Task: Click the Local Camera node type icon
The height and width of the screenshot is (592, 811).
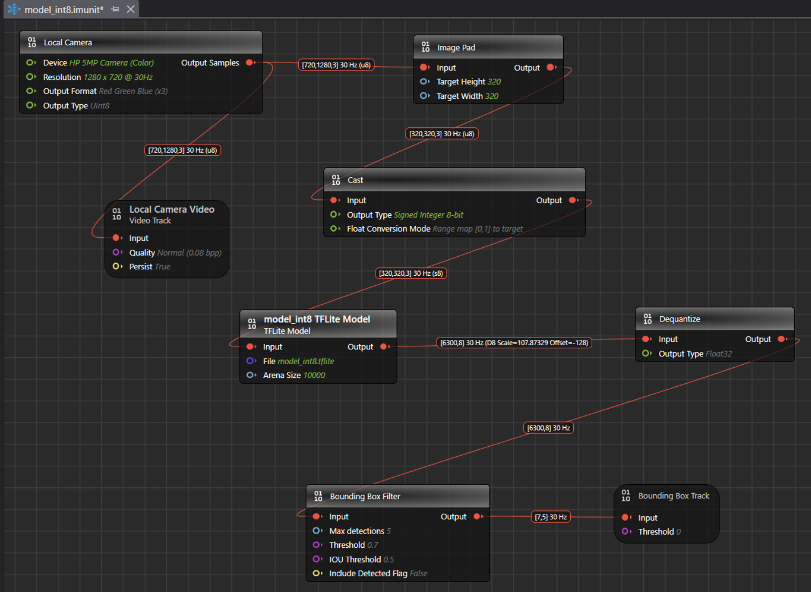Action: (32, 43)
